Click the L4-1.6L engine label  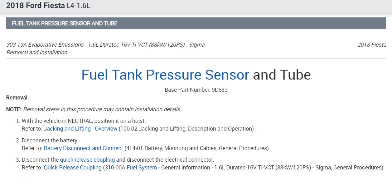[x=78, y=6]
